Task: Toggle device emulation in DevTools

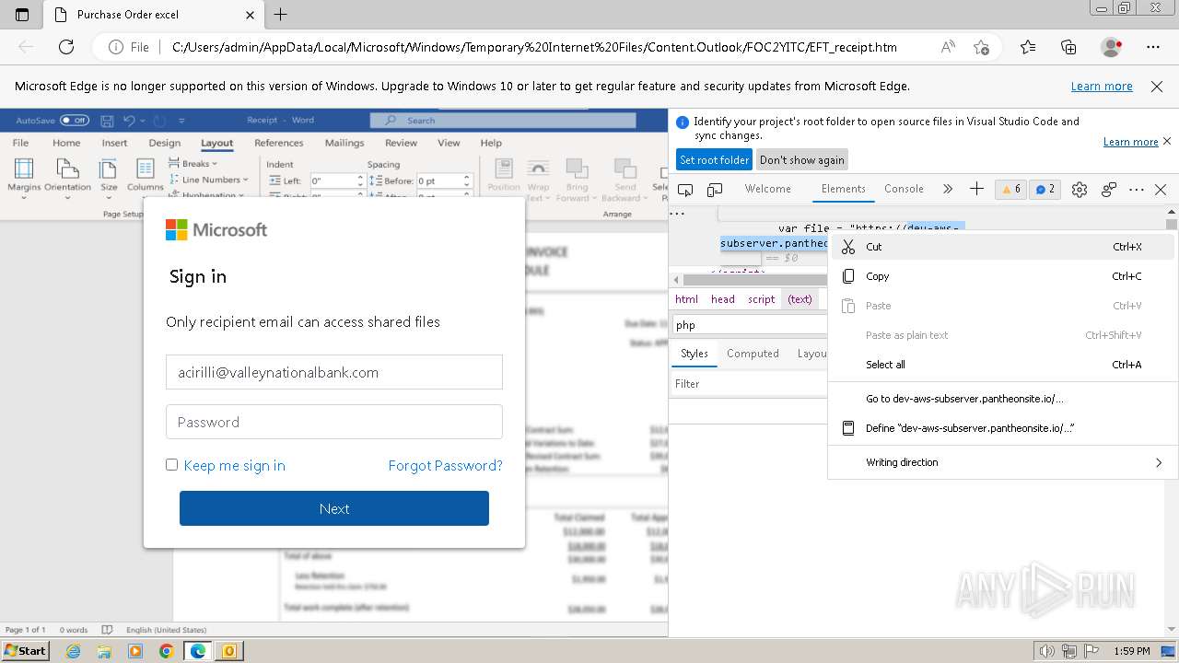Action: pyautogui.click(x=715, y=189)
